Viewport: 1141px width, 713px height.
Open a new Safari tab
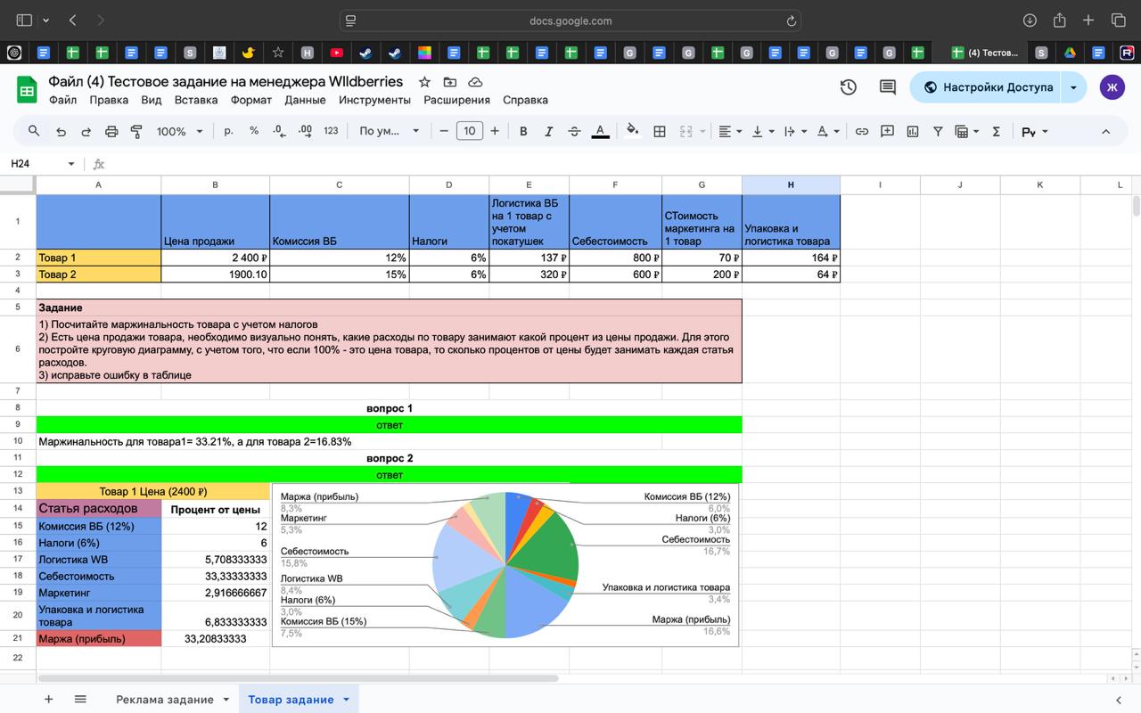[1088, 20]
